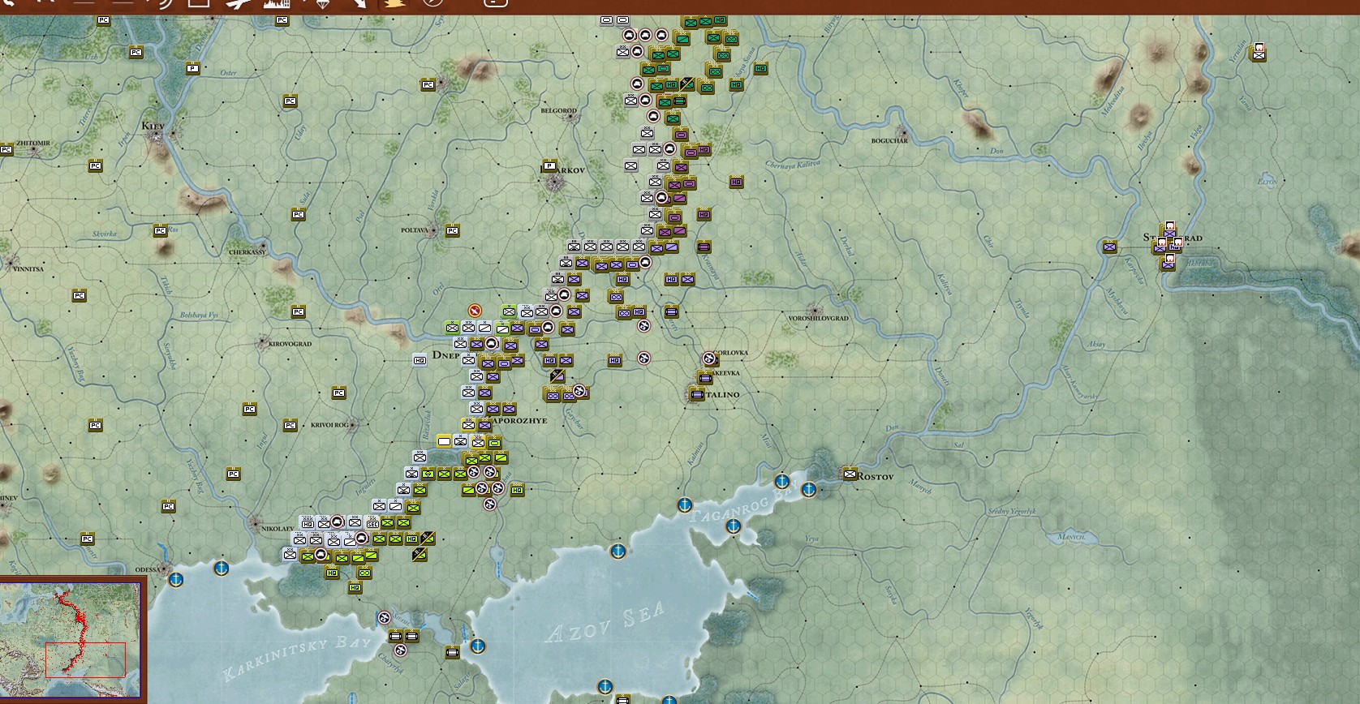Viewport: 1360px width, 704px height.
Task: Click the Kiev city label
Action: (x=153, y=127)
